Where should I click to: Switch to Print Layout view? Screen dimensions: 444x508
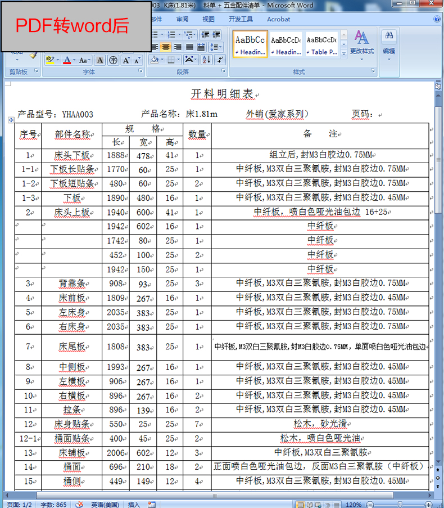click(x=300, y=505)
